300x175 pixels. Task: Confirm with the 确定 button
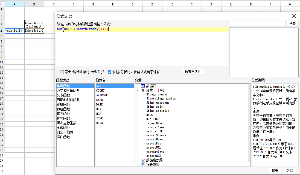click(275, 171)
